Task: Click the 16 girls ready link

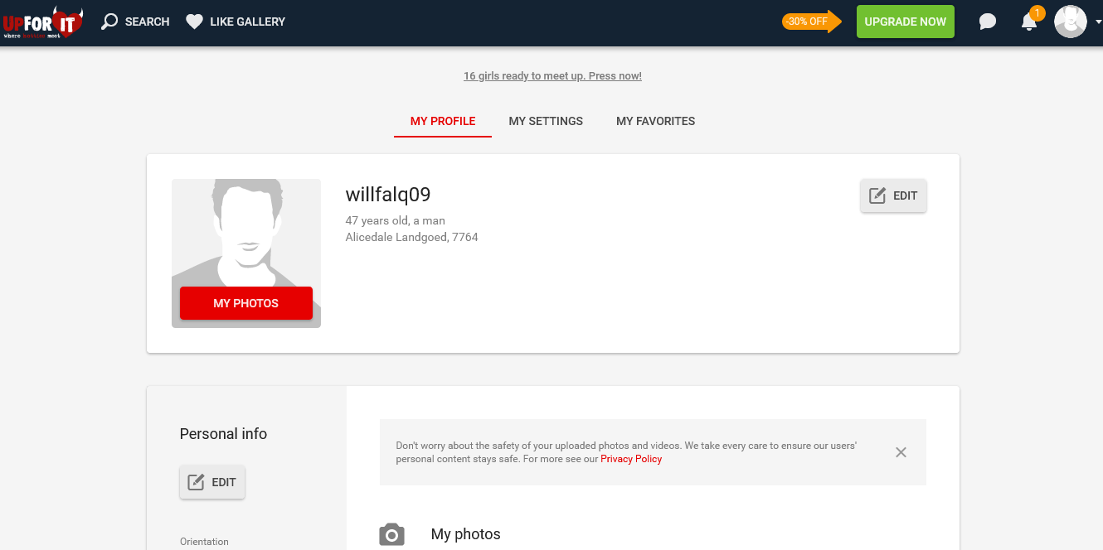Action: 552,76
